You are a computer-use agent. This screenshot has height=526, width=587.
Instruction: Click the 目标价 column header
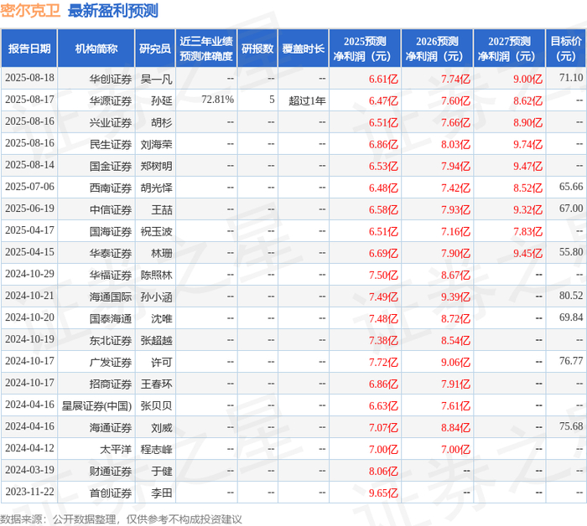566,49
